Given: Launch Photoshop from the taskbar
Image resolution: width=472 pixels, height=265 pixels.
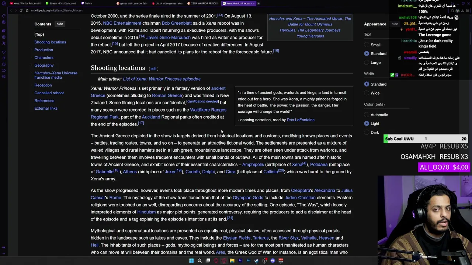Looking at the screenshot, I should coord(248,261).
